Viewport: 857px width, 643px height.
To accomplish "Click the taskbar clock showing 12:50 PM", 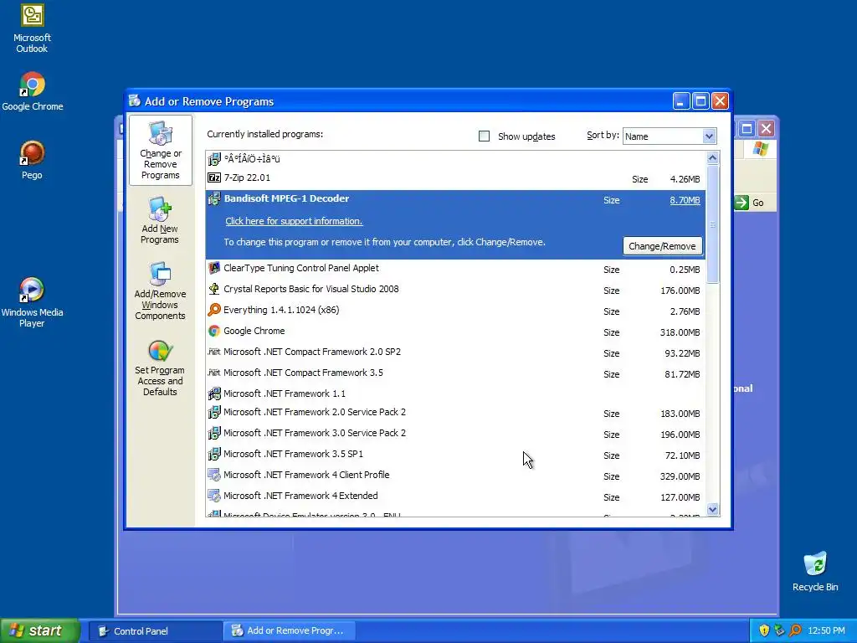I will tap(826, 631).
